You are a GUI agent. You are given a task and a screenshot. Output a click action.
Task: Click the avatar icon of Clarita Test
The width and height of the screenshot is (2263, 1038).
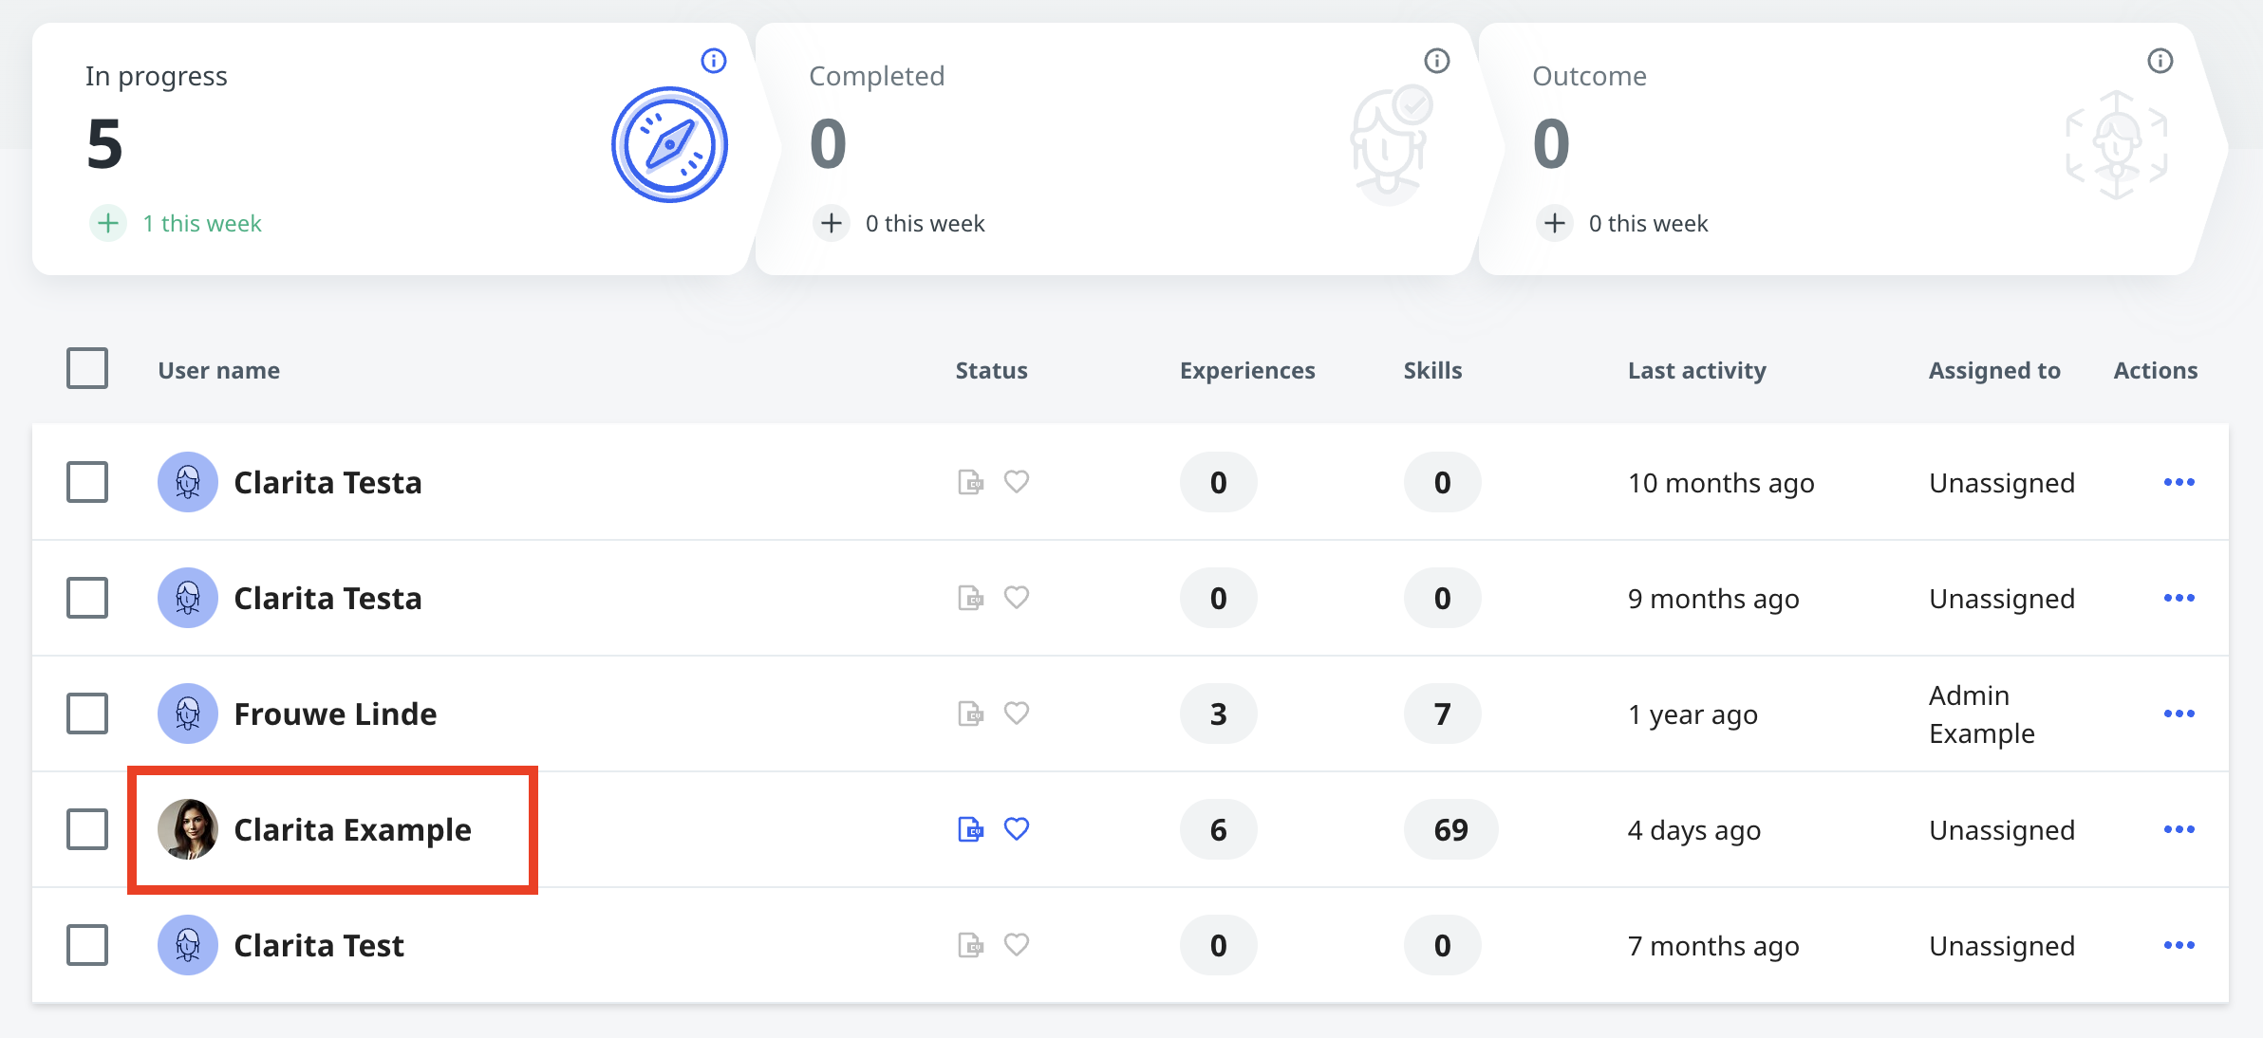tap(188, 945)
